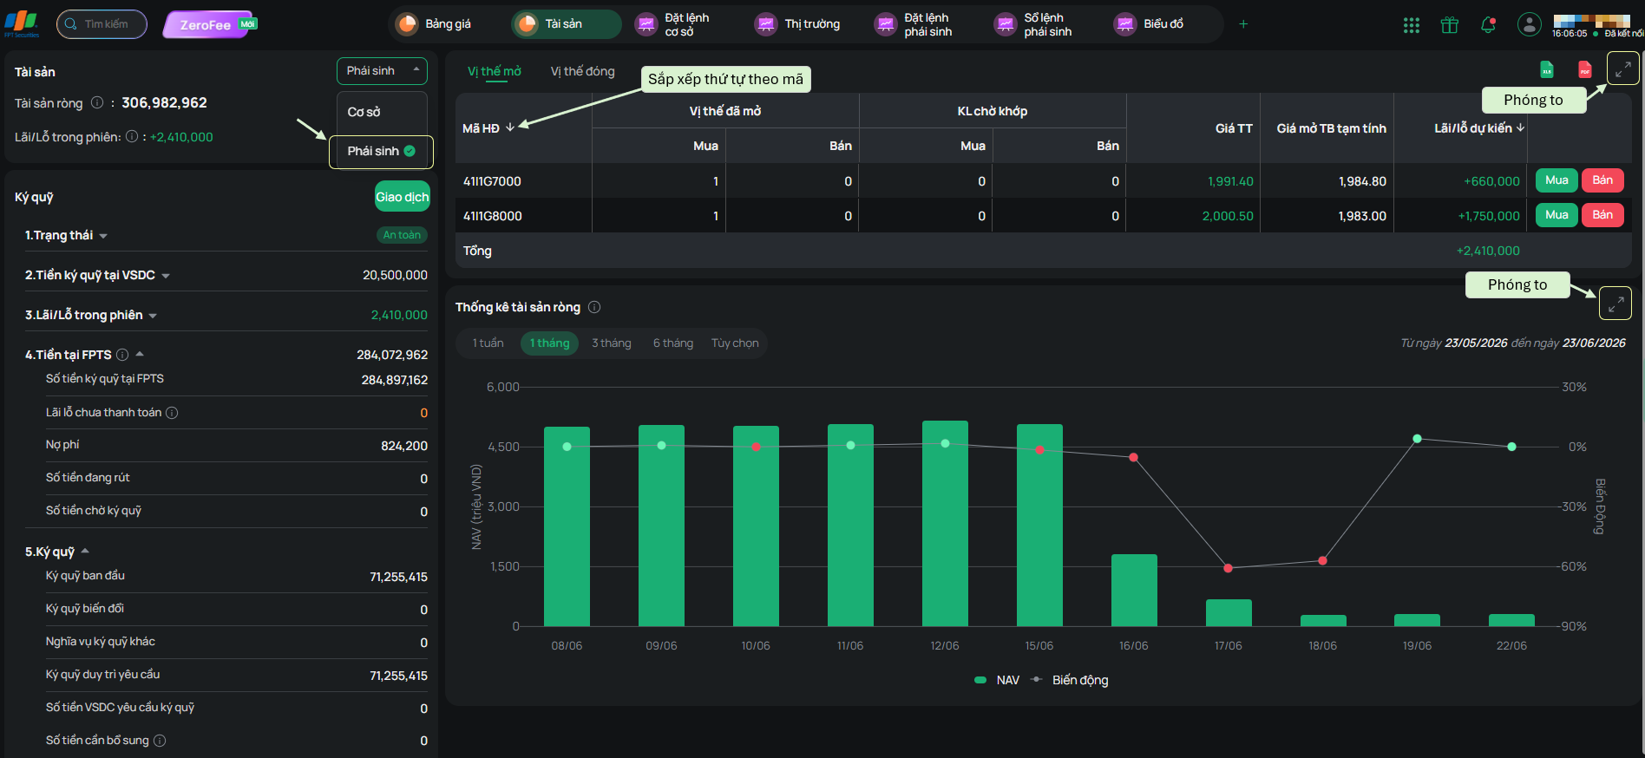Expand the net asset chart fullscreen
This screenshot has width=1645, height=758.
[1616, 304]
